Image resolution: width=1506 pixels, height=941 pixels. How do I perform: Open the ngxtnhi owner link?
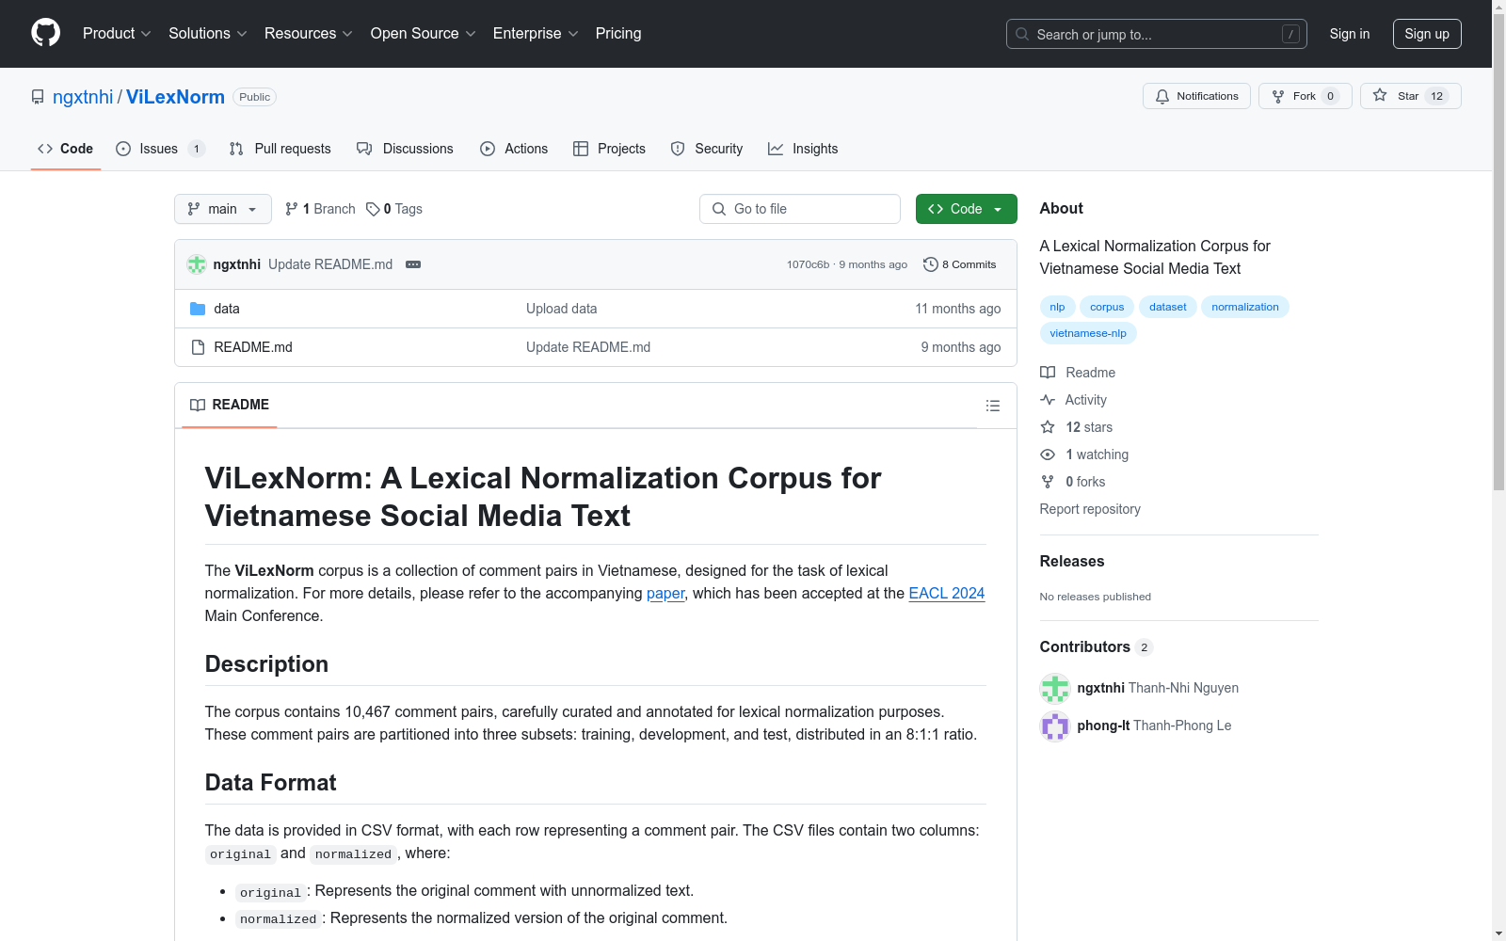point(83,97)
